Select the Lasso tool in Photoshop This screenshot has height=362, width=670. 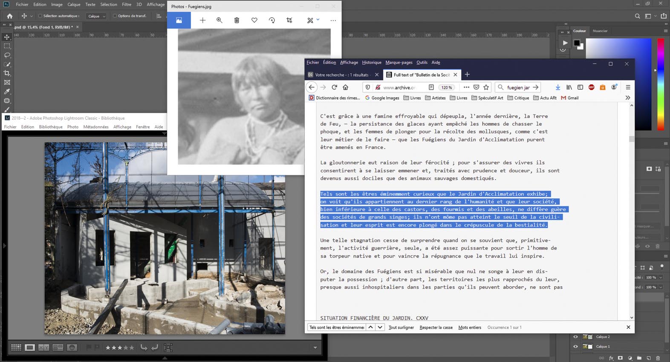click(x=7, y=55)
